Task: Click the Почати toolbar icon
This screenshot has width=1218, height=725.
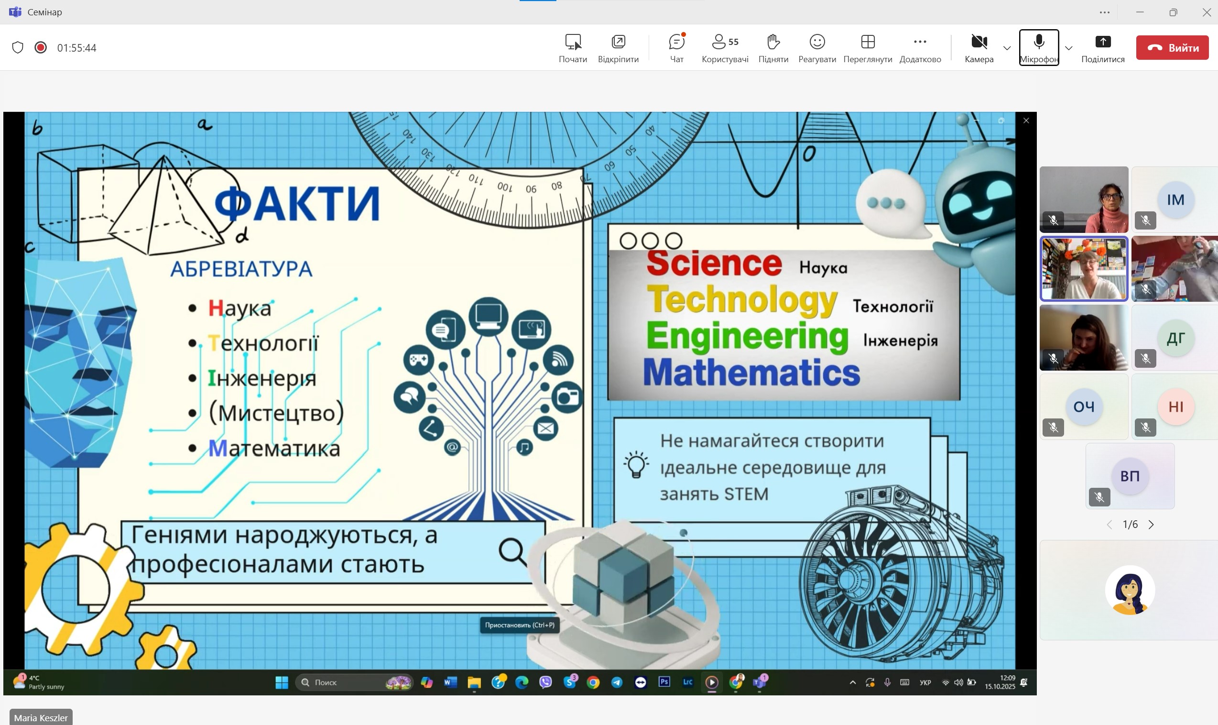Action: coord(573,47)
